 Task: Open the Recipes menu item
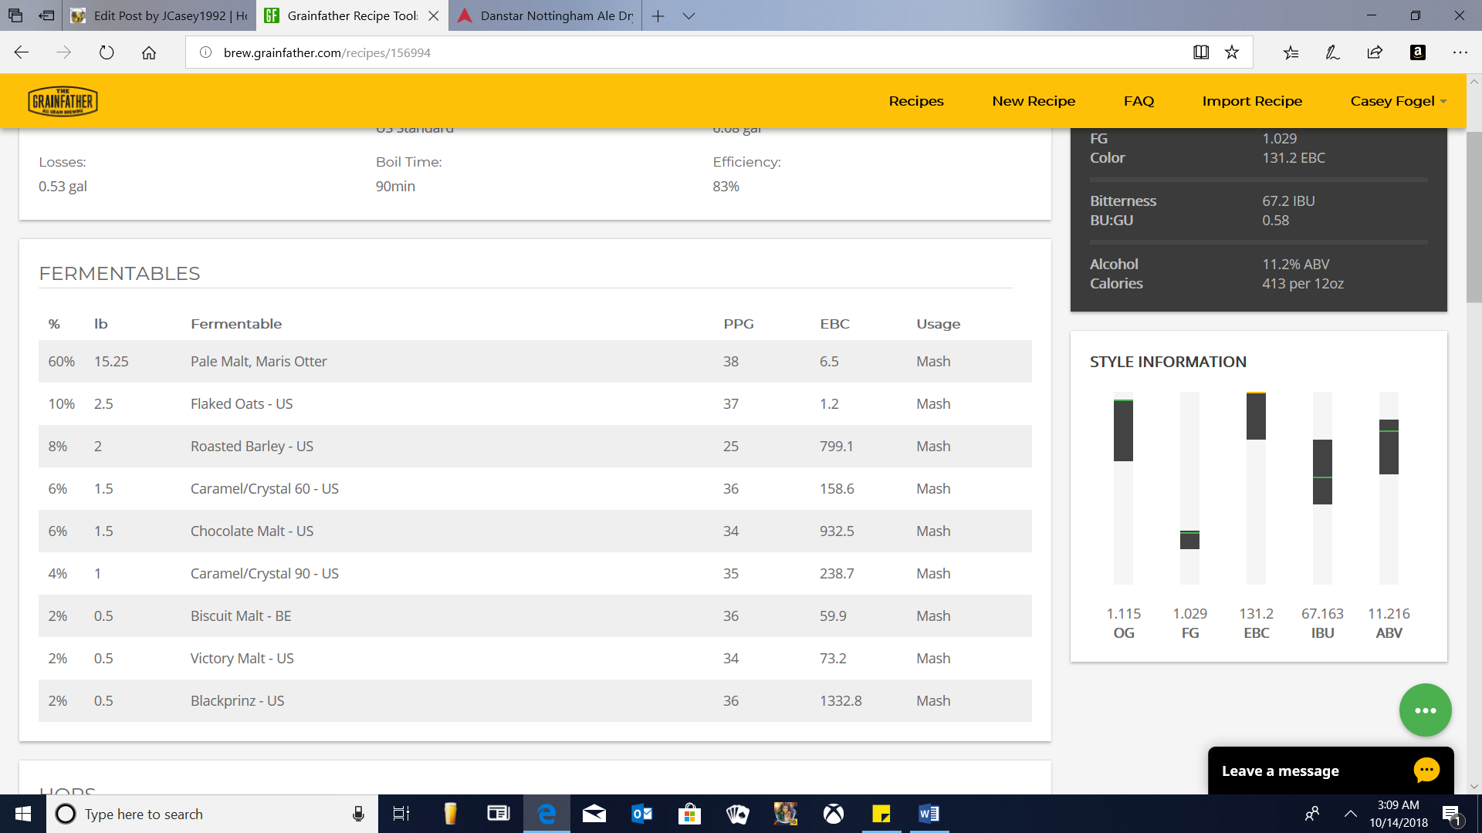point(916,101)
